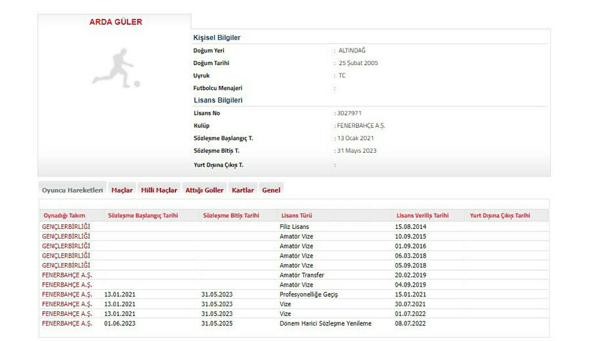591x341 pixels.
Task: Open FENERBAHÇE A.Ş. link in Amatör Transfer row
Action: [67, 275]
